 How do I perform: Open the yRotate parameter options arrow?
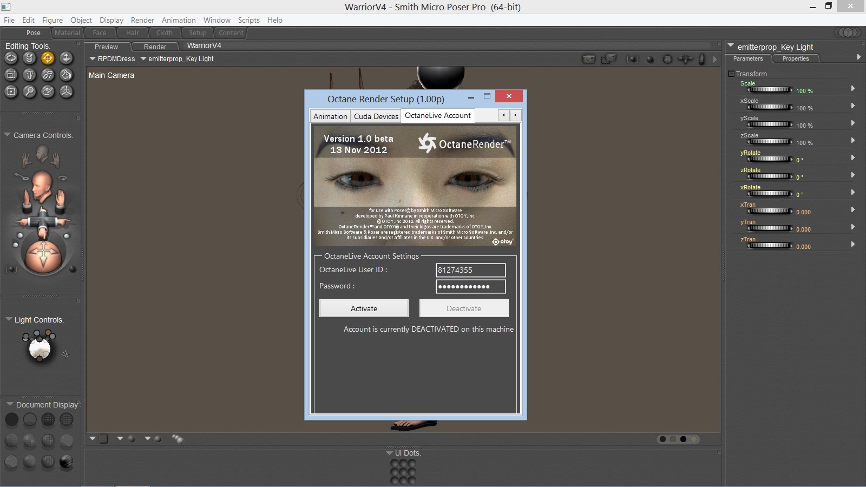(853, 157)
